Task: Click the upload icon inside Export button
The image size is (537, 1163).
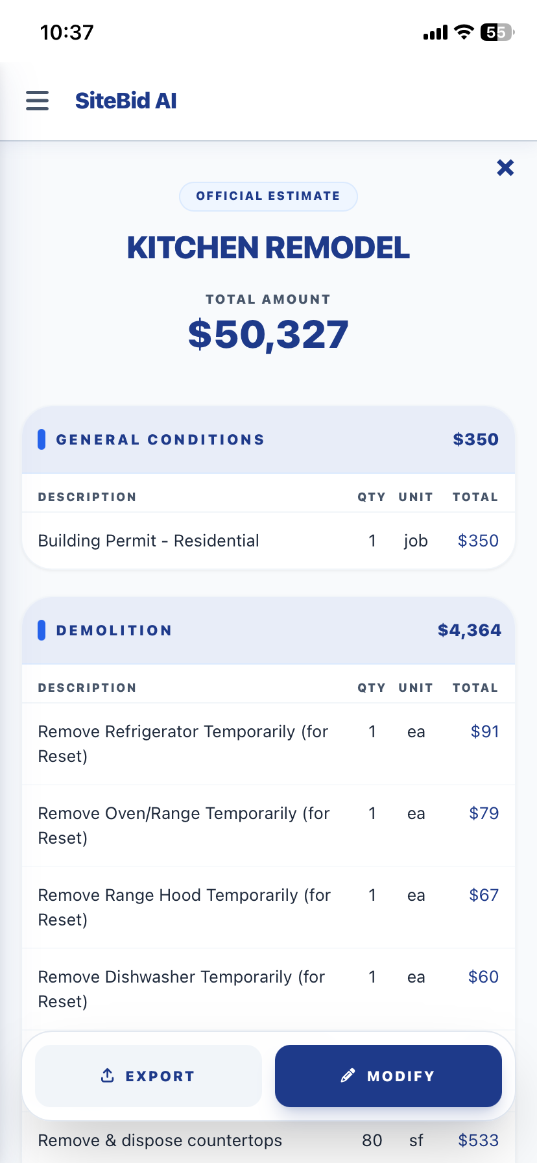Action: coord(108,1075)
